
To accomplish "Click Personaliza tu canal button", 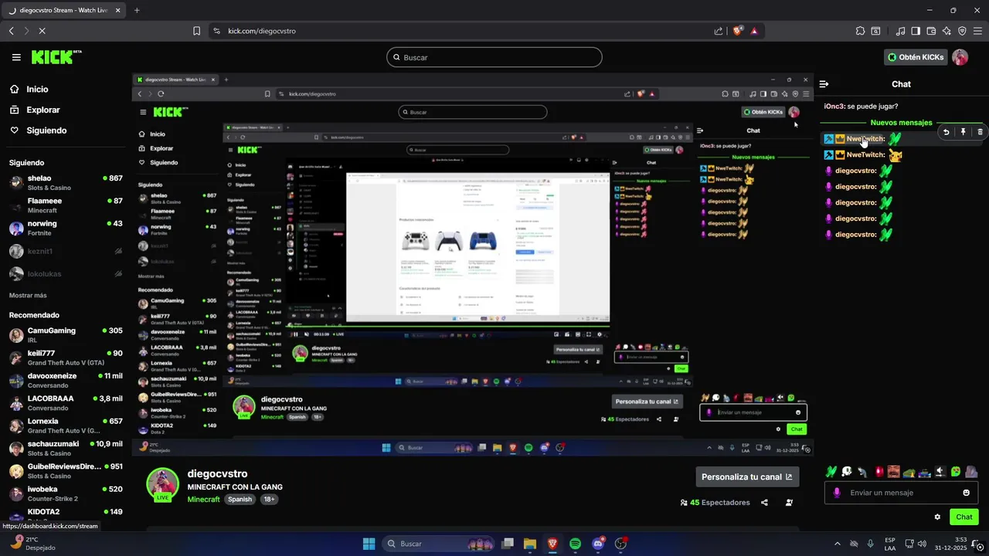I will pos(746,476).
